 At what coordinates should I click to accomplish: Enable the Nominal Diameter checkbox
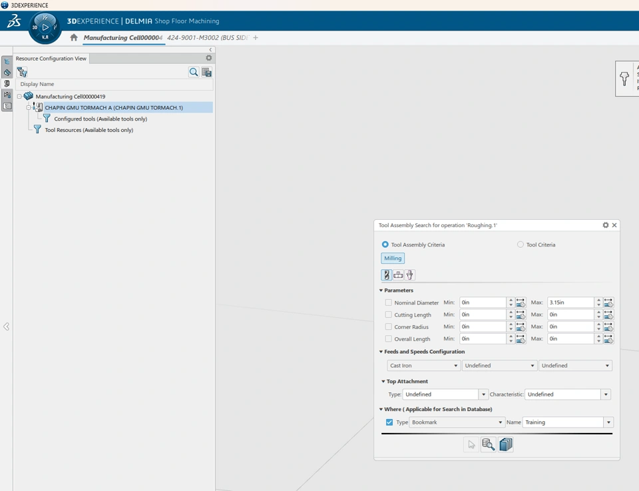pos(388,302)
